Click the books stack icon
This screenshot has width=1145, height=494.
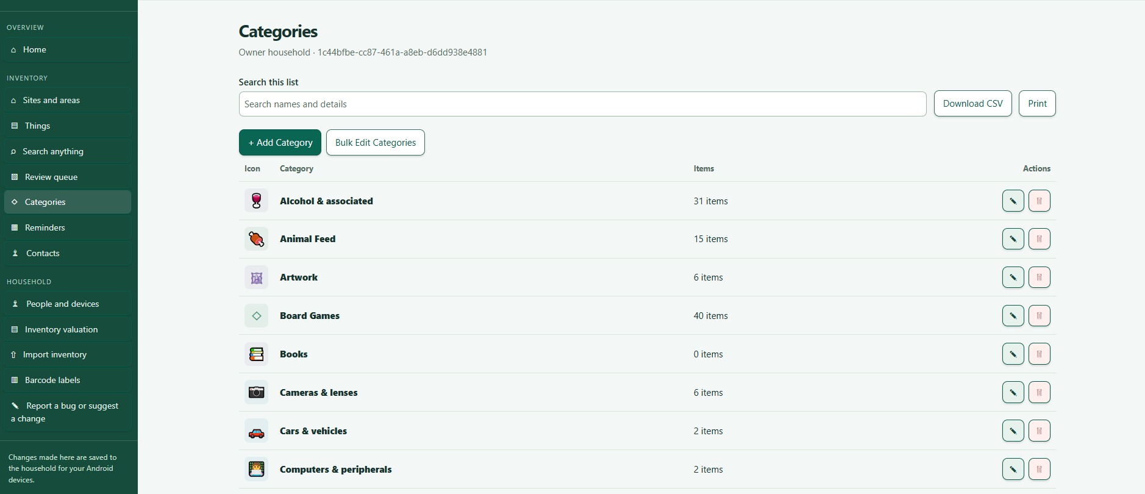256,354
